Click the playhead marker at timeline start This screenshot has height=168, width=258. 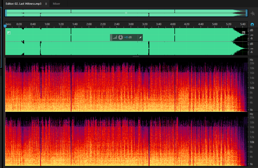(x=5, y=26)
